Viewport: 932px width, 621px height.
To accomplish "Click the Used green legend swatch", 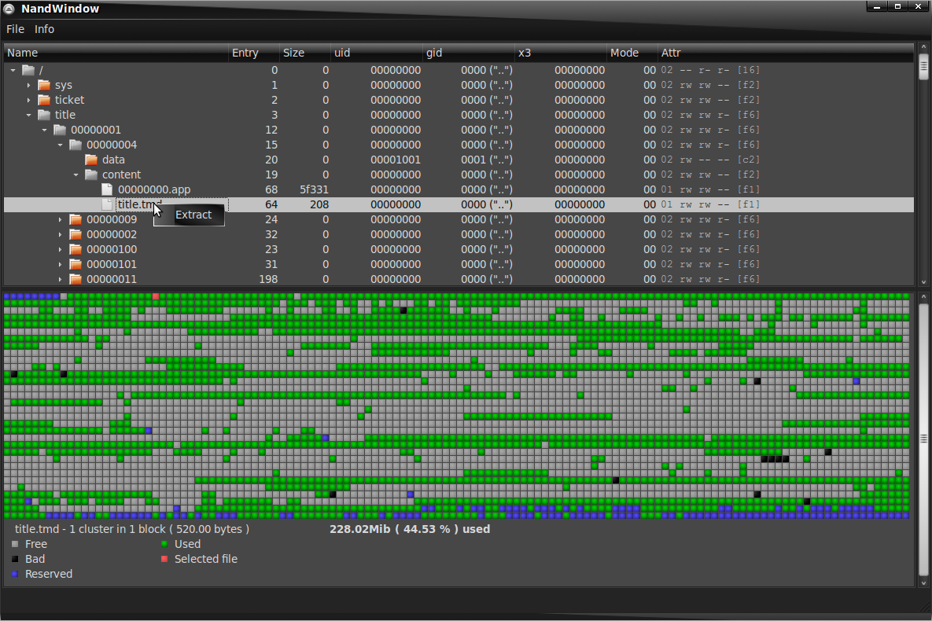I will pos(164,544).
